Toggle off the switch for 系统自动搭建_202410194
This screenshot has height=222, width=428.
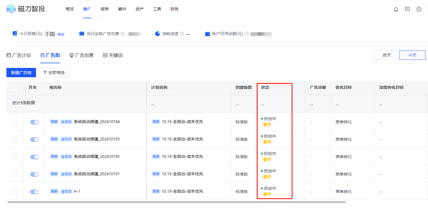34,122
